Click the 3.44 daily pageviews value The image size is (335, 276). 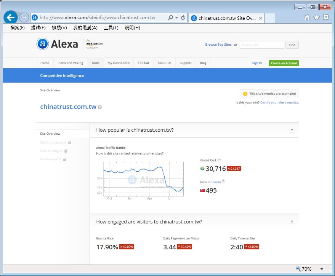[x=170, y=247]
